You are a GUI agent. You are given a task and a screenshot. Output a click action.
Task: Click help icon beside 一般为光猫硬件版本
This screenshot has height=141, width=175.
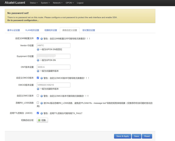pyautogui.click(x=38, y=71)
